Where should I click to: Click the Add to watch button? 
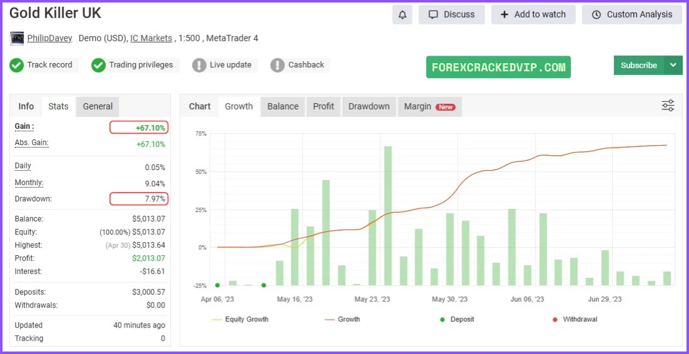coord(533,14)
